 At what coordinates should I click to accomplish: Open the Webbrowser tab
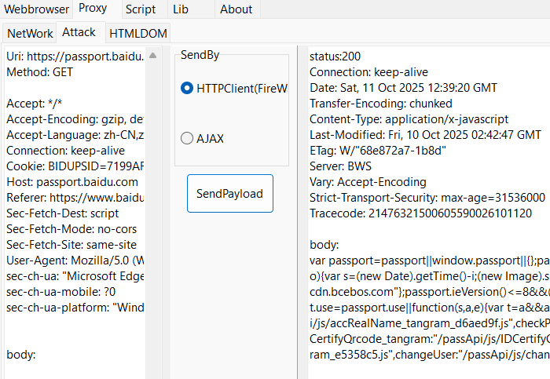point(35,9)
